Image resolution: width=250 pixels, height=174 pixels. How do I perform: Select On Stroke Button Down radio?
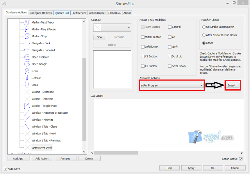(204, 27)
